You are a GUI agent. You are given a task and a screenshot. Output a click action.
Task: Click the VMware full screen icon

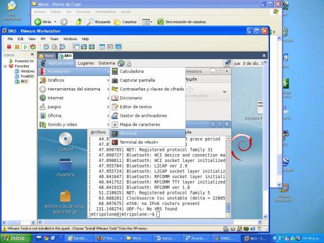84,47
